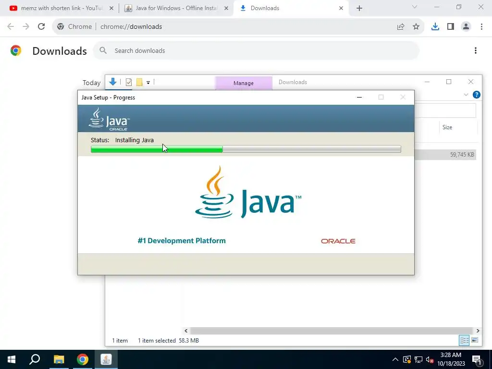
Task: Close the Downloads browser tab
Action: click(341, 9)
